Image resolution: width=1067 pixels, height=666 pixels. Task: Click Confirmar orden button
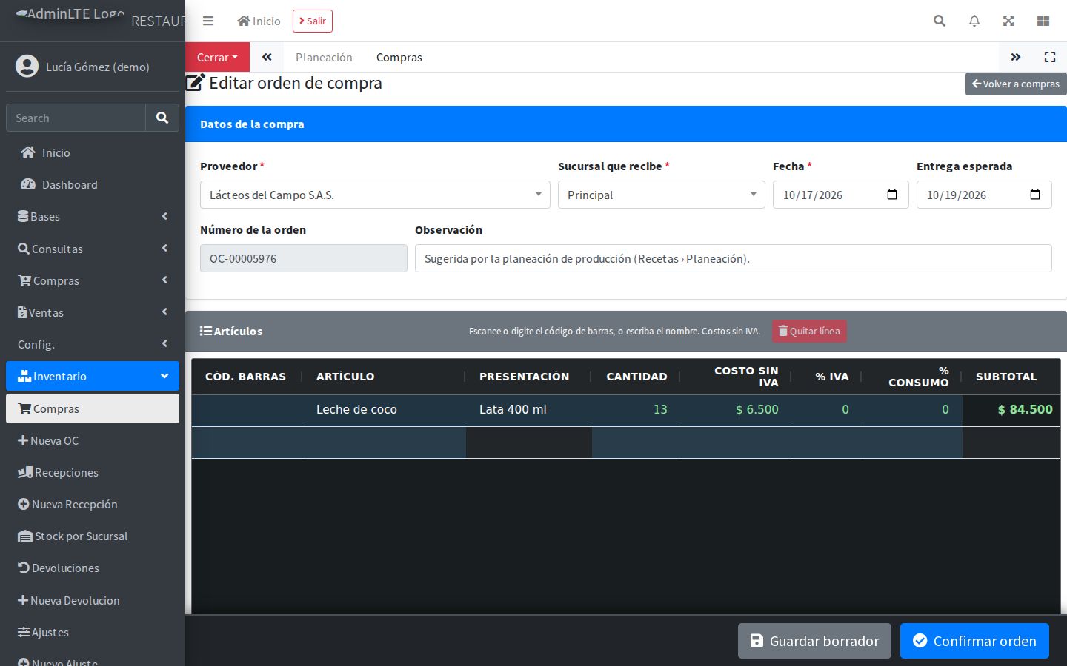coord(974,641)
